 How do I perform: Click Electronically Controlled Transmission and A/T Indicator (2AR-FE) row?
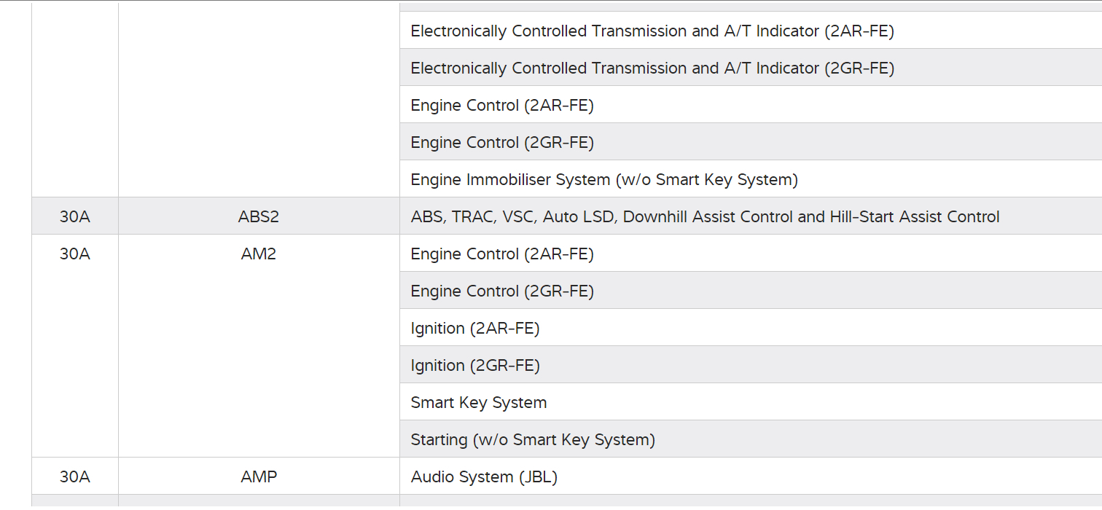click(x=652, y=31)
